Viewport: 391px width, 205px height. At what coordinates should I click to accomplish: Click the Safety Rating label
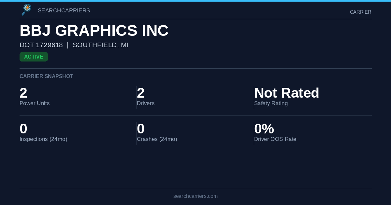pyautogui.click(x=271, y=103)
